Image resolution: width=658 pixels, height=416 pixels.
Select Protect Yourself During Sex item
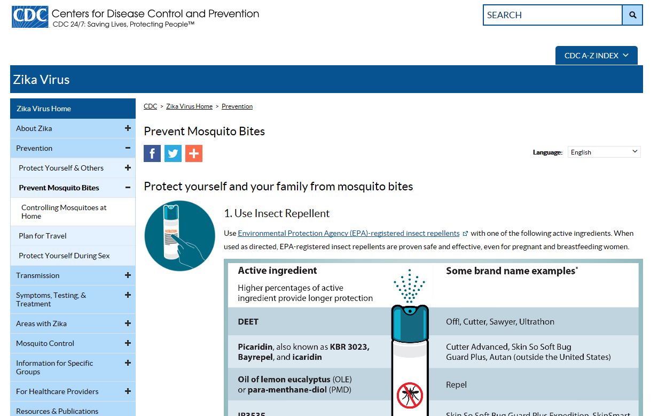(x=64, y=256)
